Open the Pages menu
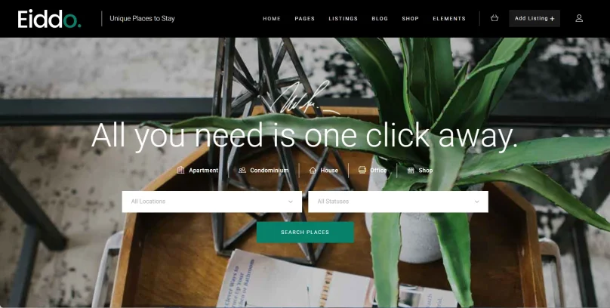Viewport: 610px width, 308px height. point(304,19)
